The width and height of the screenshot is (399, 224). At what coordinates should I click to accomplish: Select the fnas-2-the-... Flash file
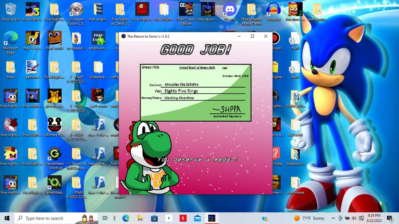click(98, 156)
